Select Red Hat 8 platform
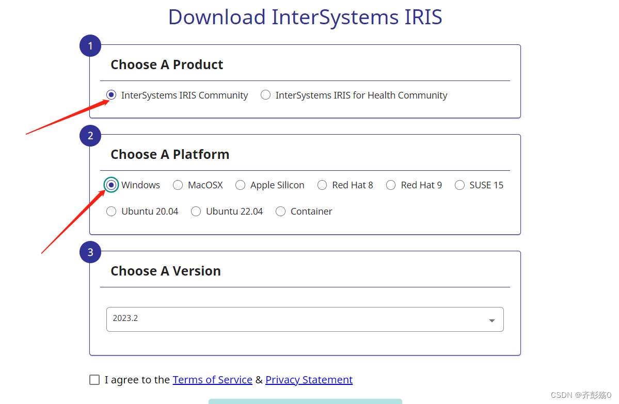619x404 pixels. click(x=322, y=185)
